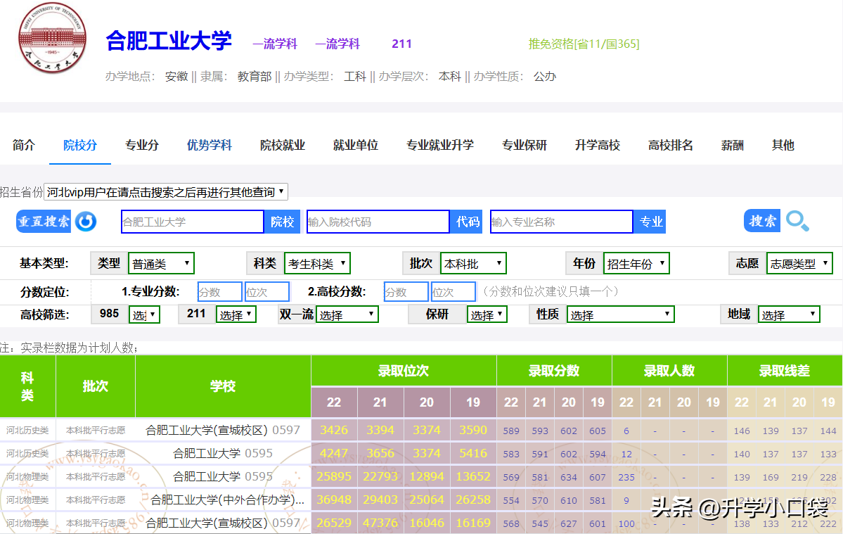Open the 类型 普通类 dropdown
This screenshot has width=843, height=534.
[161, 264]
